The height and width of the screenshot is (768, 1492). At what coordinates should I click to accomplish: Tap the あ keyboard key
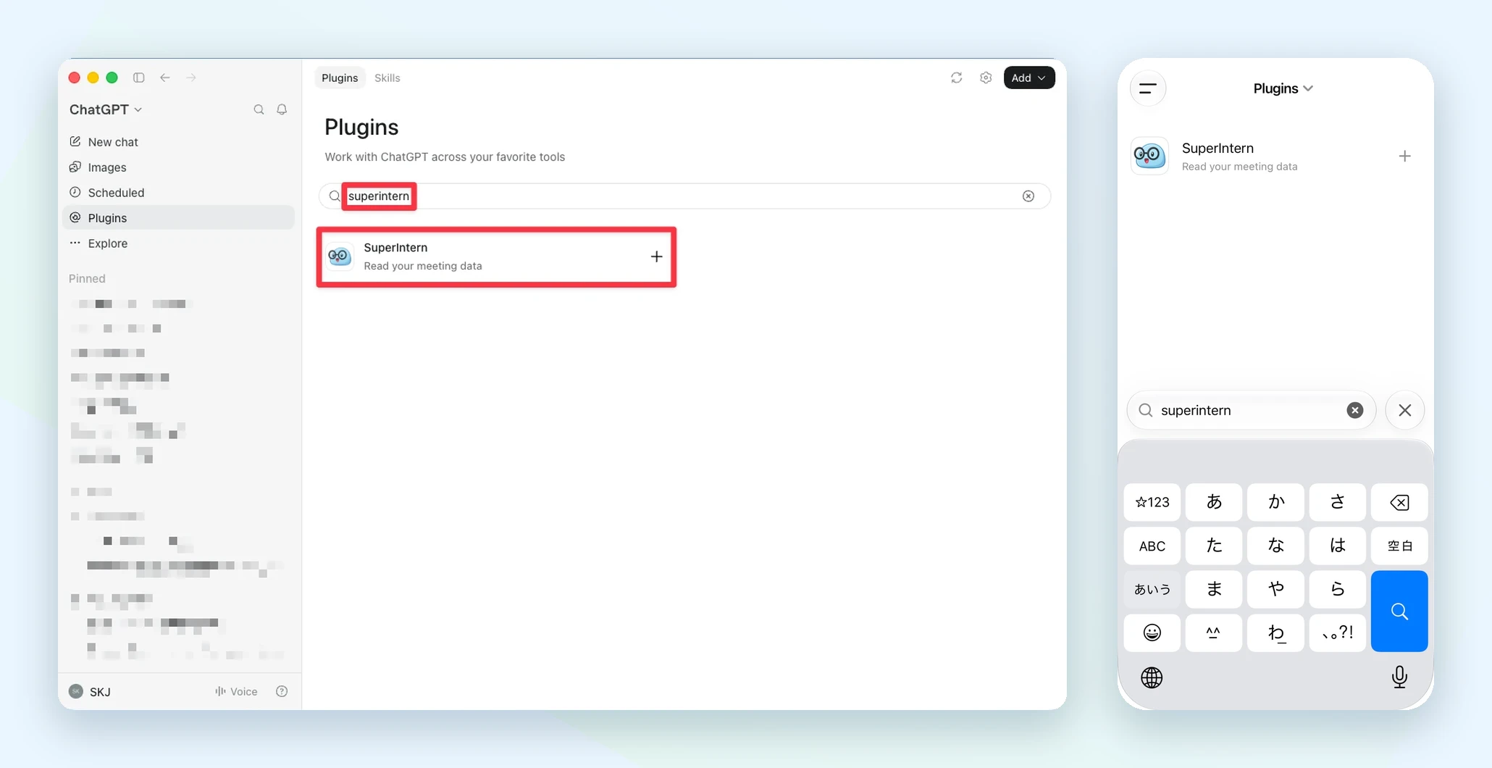pyautogui.click(x=1214, y=502)
